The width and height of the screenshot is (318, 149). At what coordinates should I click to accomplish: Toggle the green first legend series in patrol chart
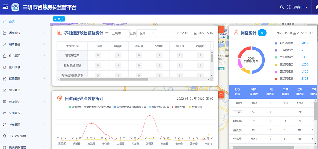click(x=90, y=107)
